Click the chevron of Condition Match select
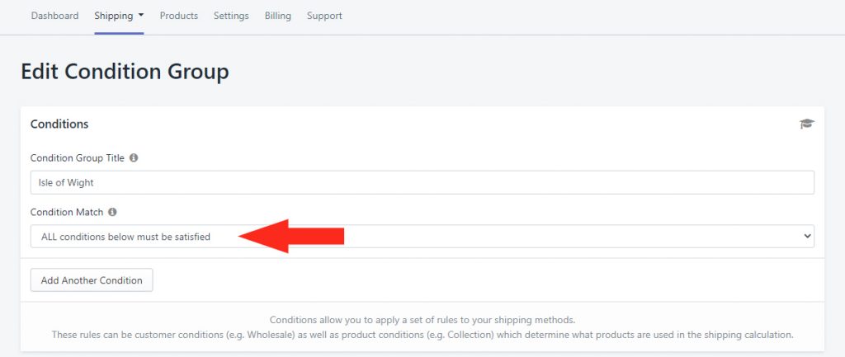 tap(806, 237)
